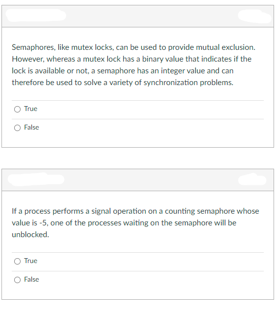277x310 pixels.
Task: Click the word 'unblocked.' in second question
Action: (x=30, y=235)
